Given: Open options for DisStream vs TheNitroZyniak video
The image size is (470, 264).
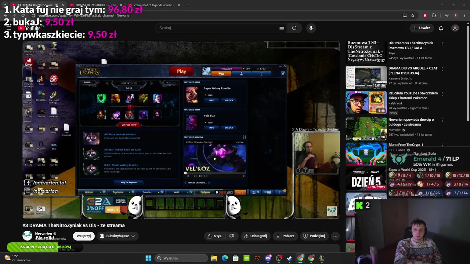Looking at the screenshot, I should tap(442, 44).
